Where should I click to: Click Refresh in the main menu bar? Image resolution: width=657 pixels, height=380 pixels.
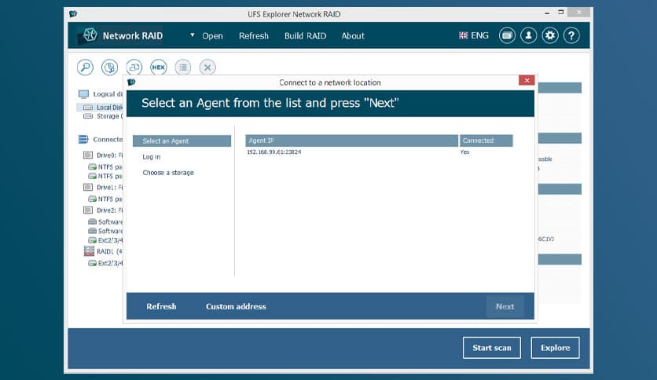tap(254, 36)
